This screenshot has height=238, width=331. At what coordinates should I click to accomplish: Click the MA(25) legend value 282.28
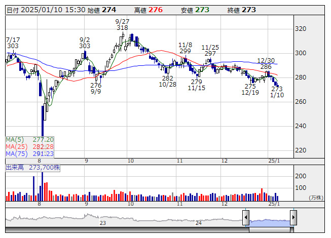43,147
